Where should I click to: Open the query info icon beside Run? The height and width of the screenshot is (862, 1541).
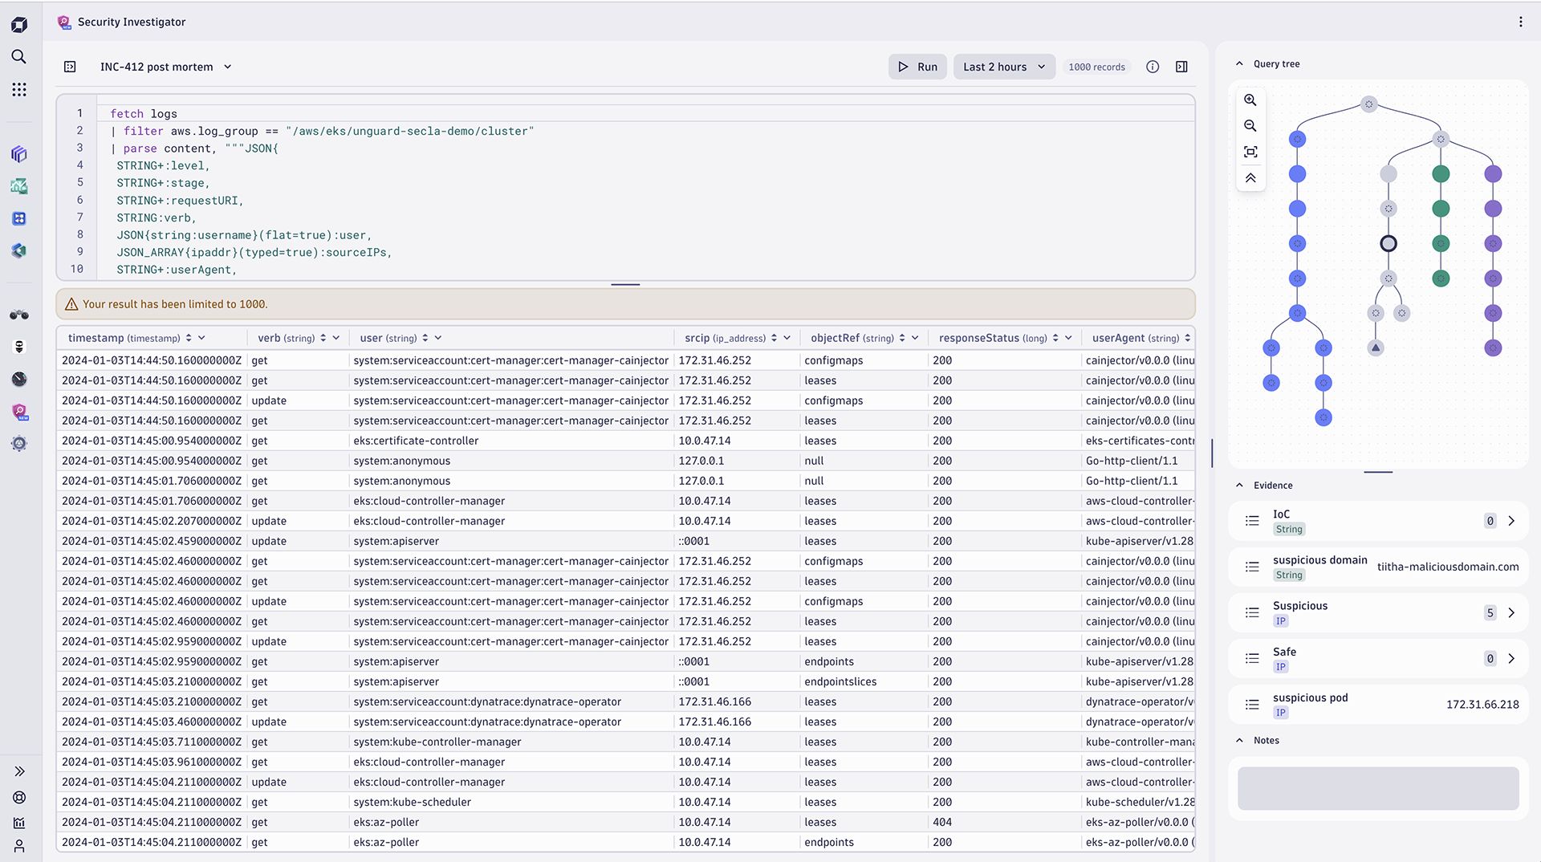[x=1153, y=67]
